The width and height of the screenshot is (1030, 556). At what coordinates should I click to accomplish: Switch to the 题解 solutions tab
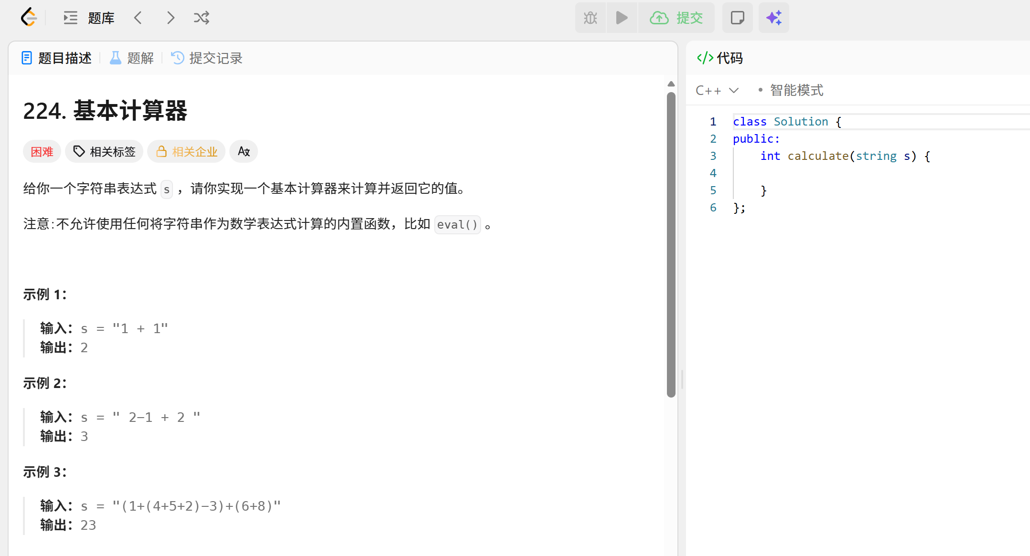132,58
